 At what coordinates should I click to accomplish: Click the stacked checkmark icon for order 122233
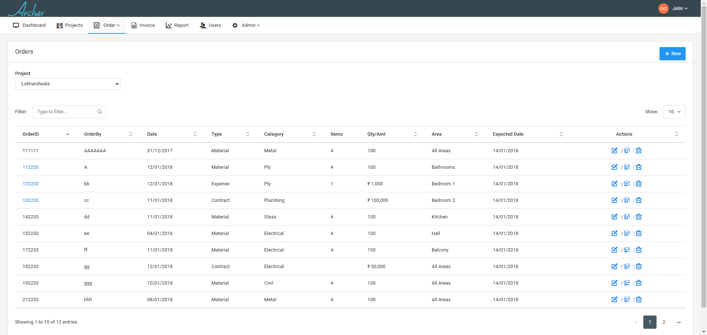(627, 183)
